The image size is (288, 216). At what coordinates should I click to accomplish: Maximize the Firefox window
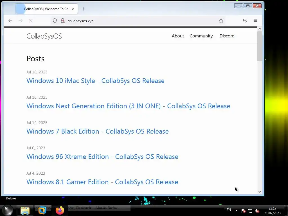(x=248, y=6)
